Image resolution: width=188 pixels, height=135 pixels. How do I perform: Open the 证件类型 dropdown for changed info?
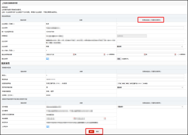tap(150, 107)
